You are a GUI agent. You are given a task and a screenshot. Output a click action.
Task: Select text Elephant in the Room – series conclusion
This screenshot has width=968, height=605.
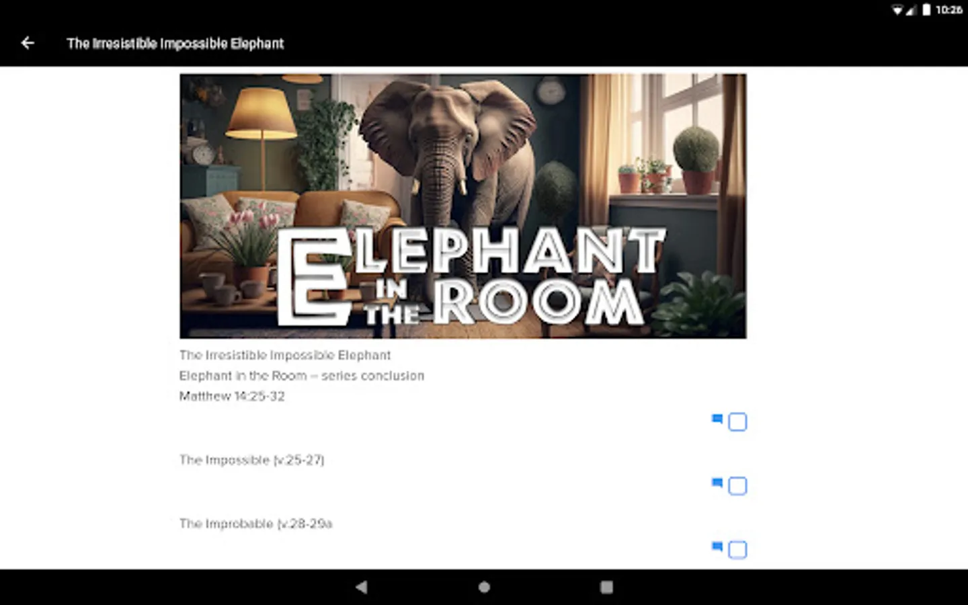(x=301, y=376)
